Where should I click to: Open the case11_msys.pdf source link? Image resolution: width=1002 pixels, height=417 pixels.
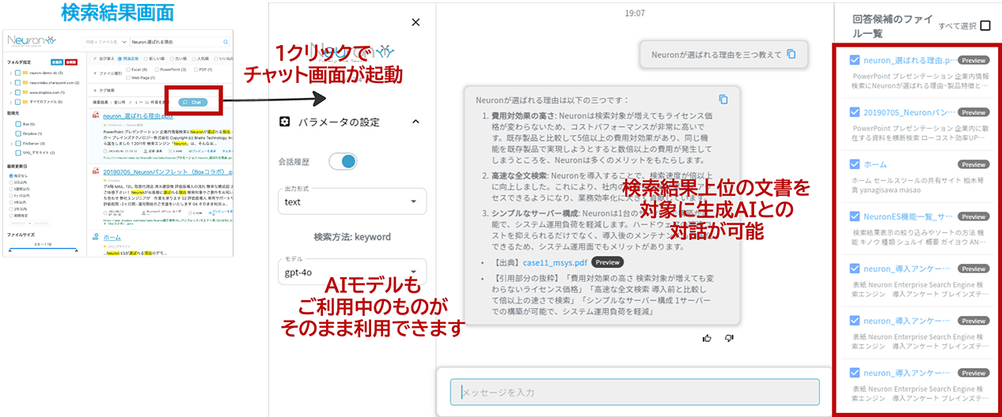point(554,262)
